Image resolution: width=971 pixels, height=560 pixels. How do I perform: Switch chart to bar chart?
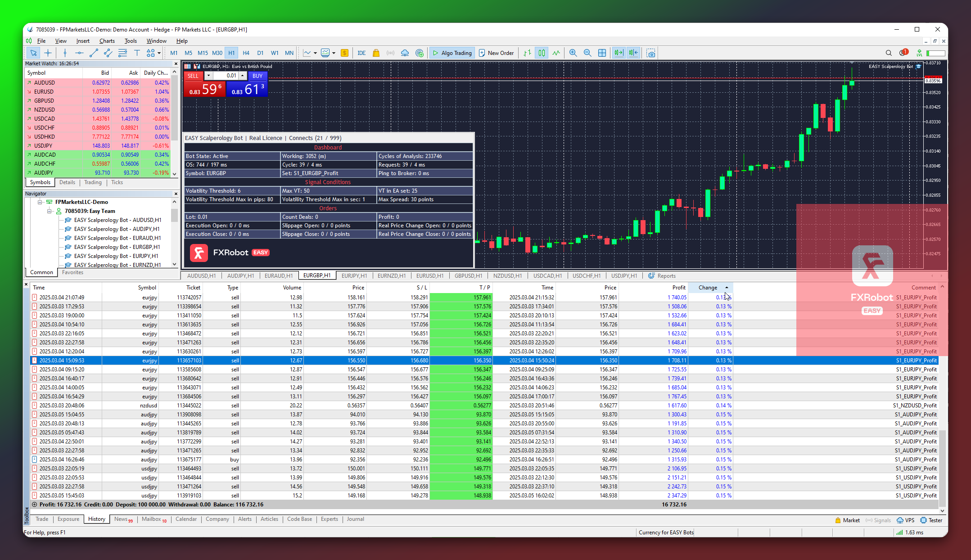[527, 53]
